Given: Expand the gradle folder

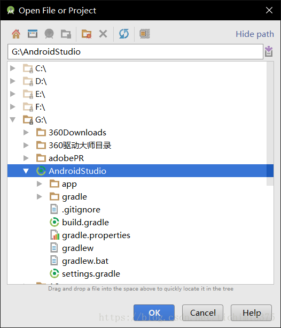Looking at the screenshot, I should pyautogui.click(x=40, y=196).
